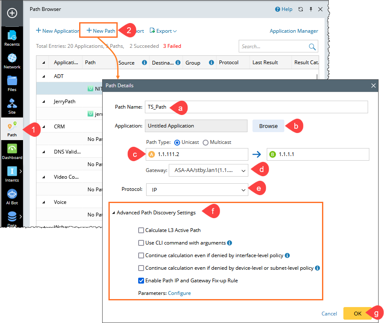
Task: Select the Multicast path type
Action: tap(206, 142)
